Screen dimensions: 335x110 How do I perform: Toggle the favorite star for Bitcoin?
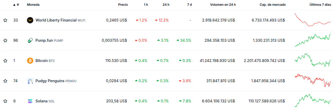pyautogui.click(x=5, y=61)
